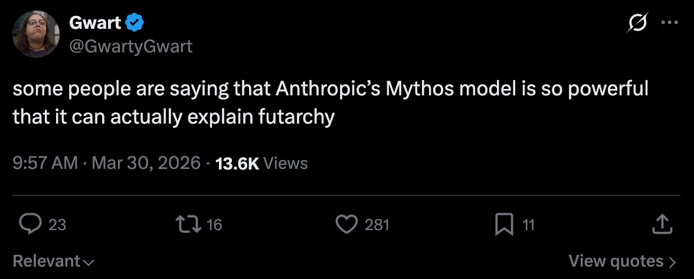Click the 13.6K Views count

262,162
